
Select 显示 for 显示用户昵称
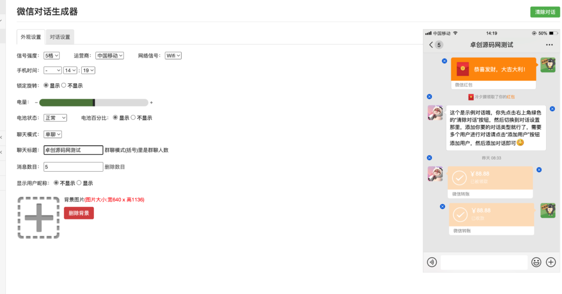coord(79,183)
